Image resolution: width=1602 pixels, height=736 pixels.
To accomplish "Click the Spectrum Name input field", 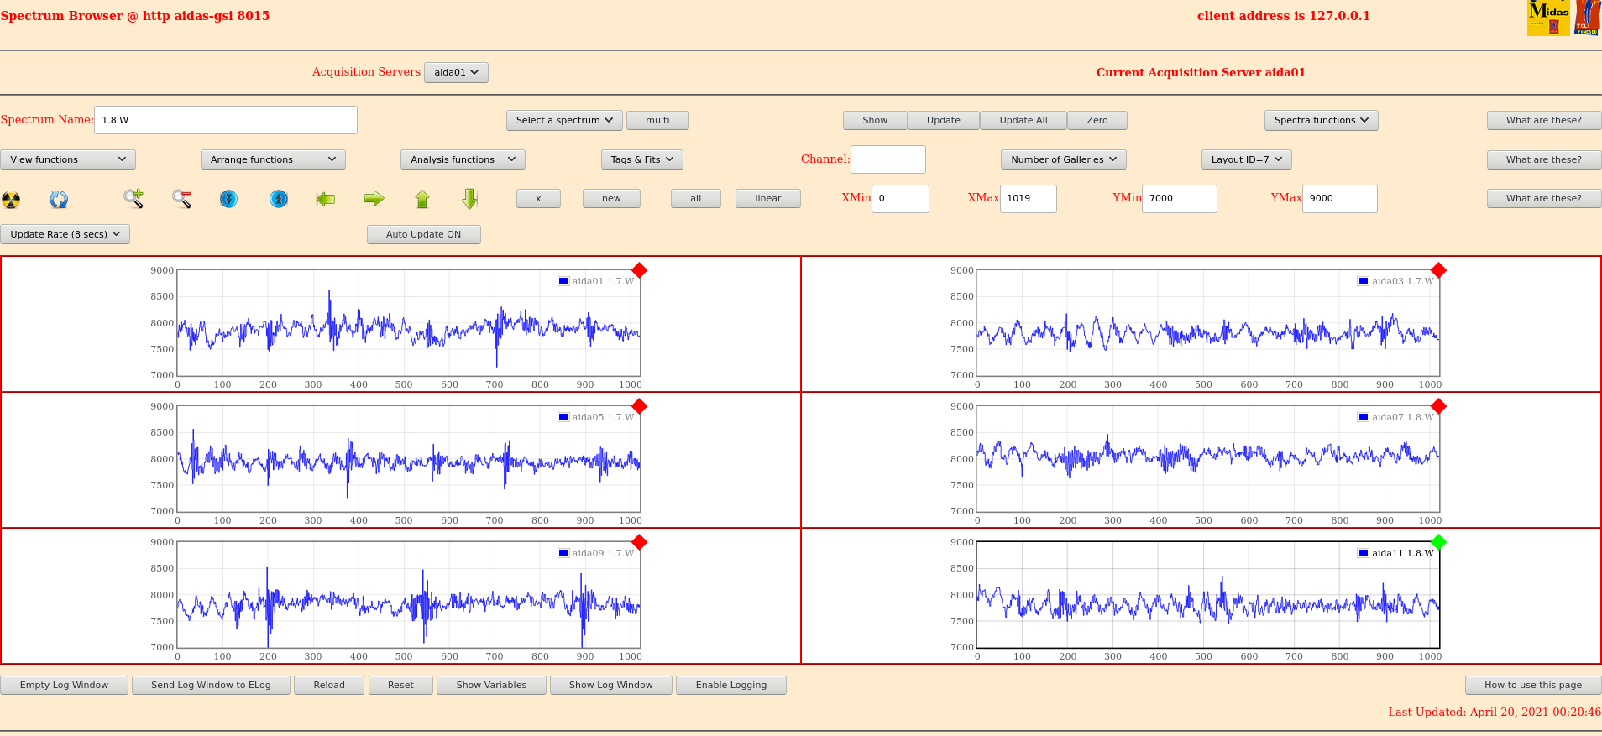I will coord(225,120).
